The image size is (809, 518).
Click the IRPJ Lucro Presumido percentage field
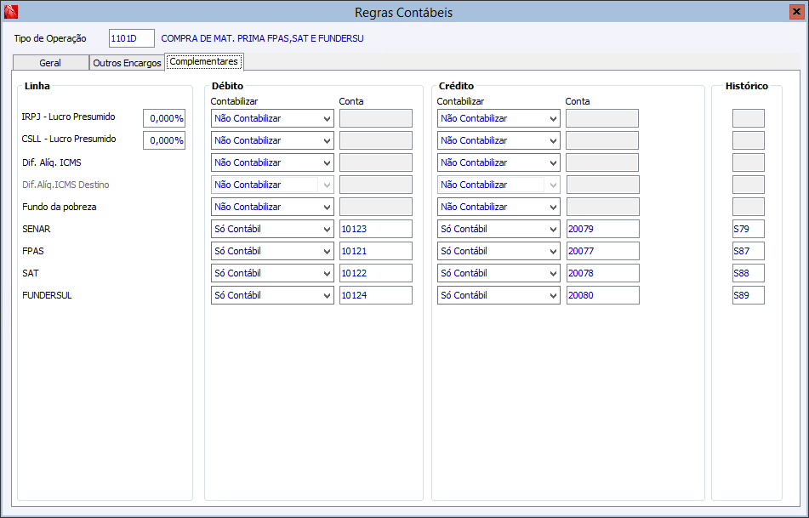point(164,118)
